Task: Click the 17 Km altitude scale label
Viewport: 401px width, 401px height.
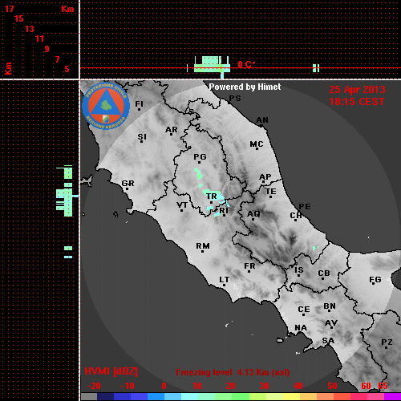Action: 9,9
